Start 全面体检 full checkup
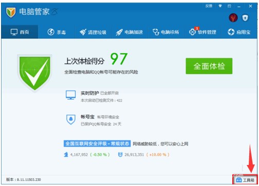 tap(209, 66)
